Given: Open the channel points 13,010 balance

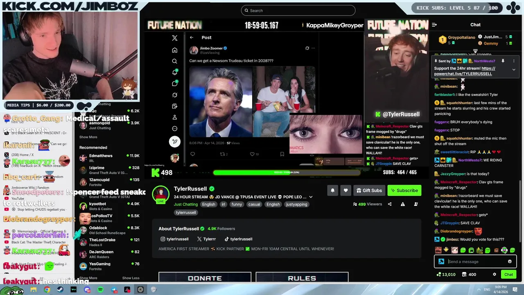Looking at the screenshot, I should tap(446, 275).
